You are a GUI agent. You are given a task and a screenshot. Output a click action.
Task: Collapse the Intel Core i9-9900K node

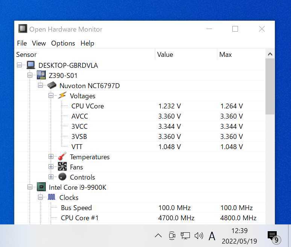30,187
